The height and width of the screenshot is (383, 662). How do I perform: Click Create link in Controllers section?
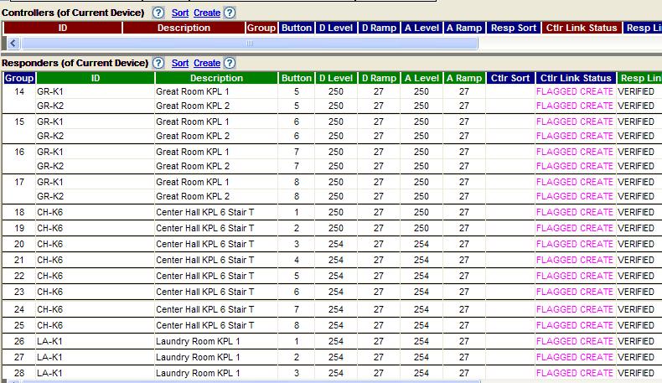[x=207, y=13]
